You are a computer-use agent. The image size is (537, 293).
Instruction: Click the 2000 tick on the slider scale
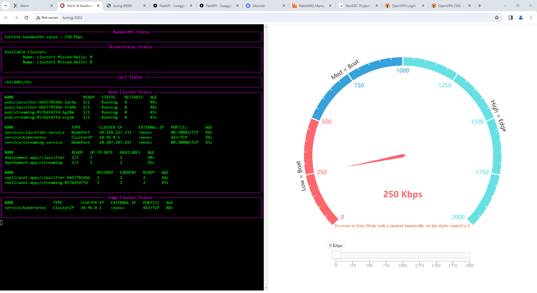point(470,265)
